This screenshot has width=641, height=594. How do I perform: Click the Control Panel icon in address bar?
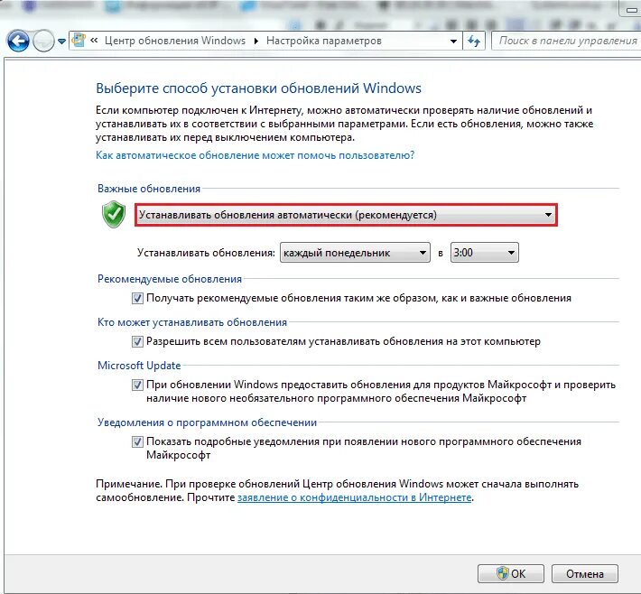79,41
